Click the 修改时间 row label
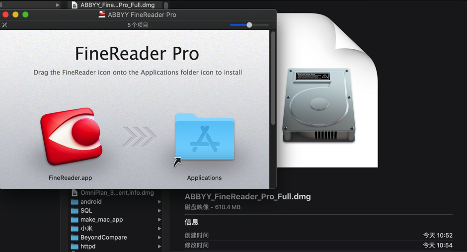Image resolution: width=467 pixels, height=252 pixels. click(197, 245)
